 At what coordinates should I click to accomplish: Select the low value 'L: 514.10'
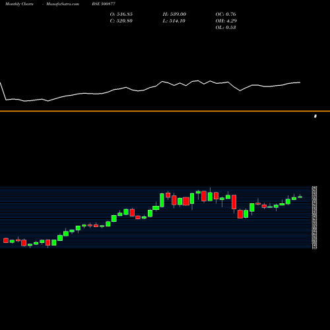(174, 21)
